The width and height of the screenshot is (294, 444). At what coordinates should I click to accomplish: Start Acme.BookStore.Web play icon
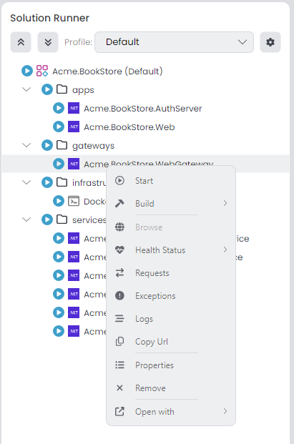coord(59,127)
